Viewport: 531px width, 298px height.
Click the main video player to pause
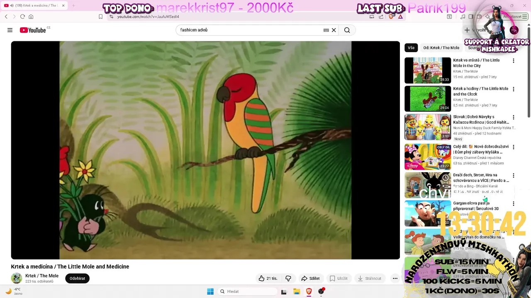pos(205,150)
